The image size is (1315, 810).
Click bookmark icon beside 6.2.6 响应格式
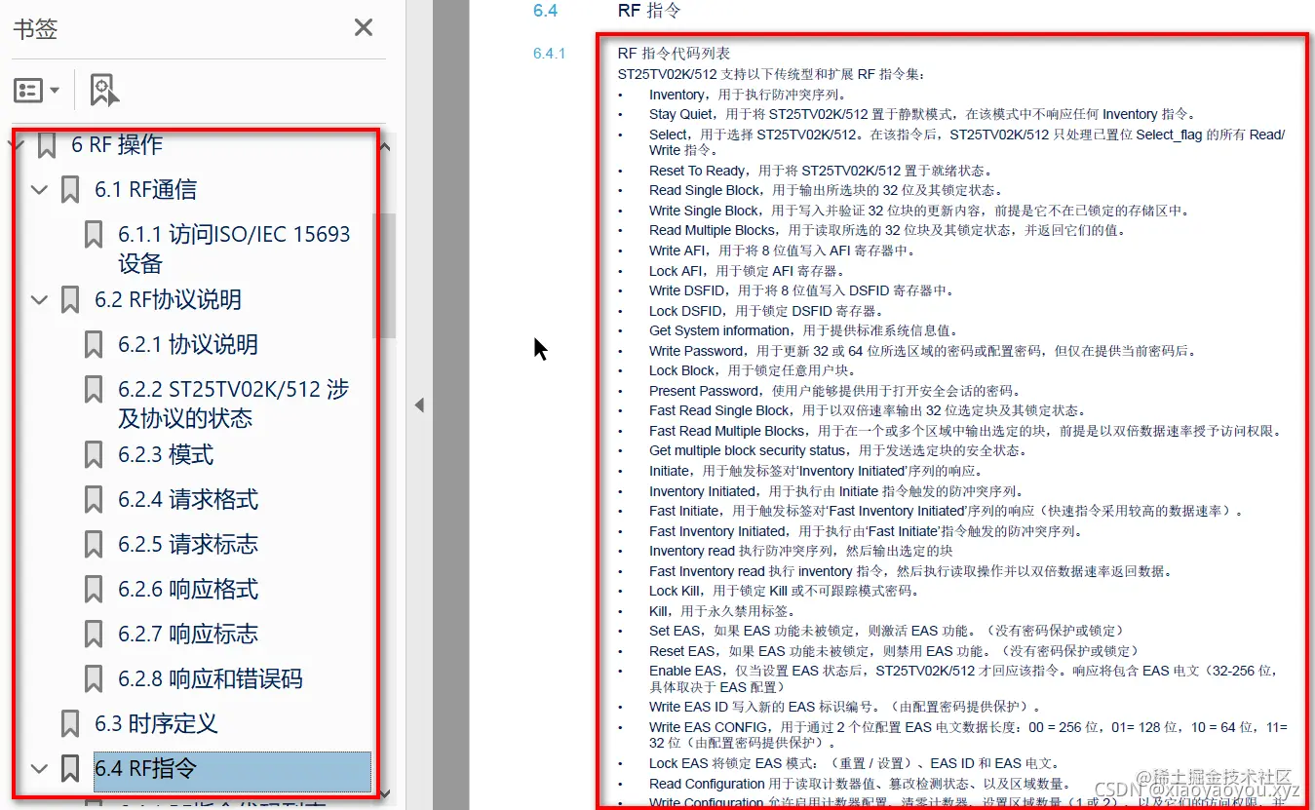coord(94,590)
